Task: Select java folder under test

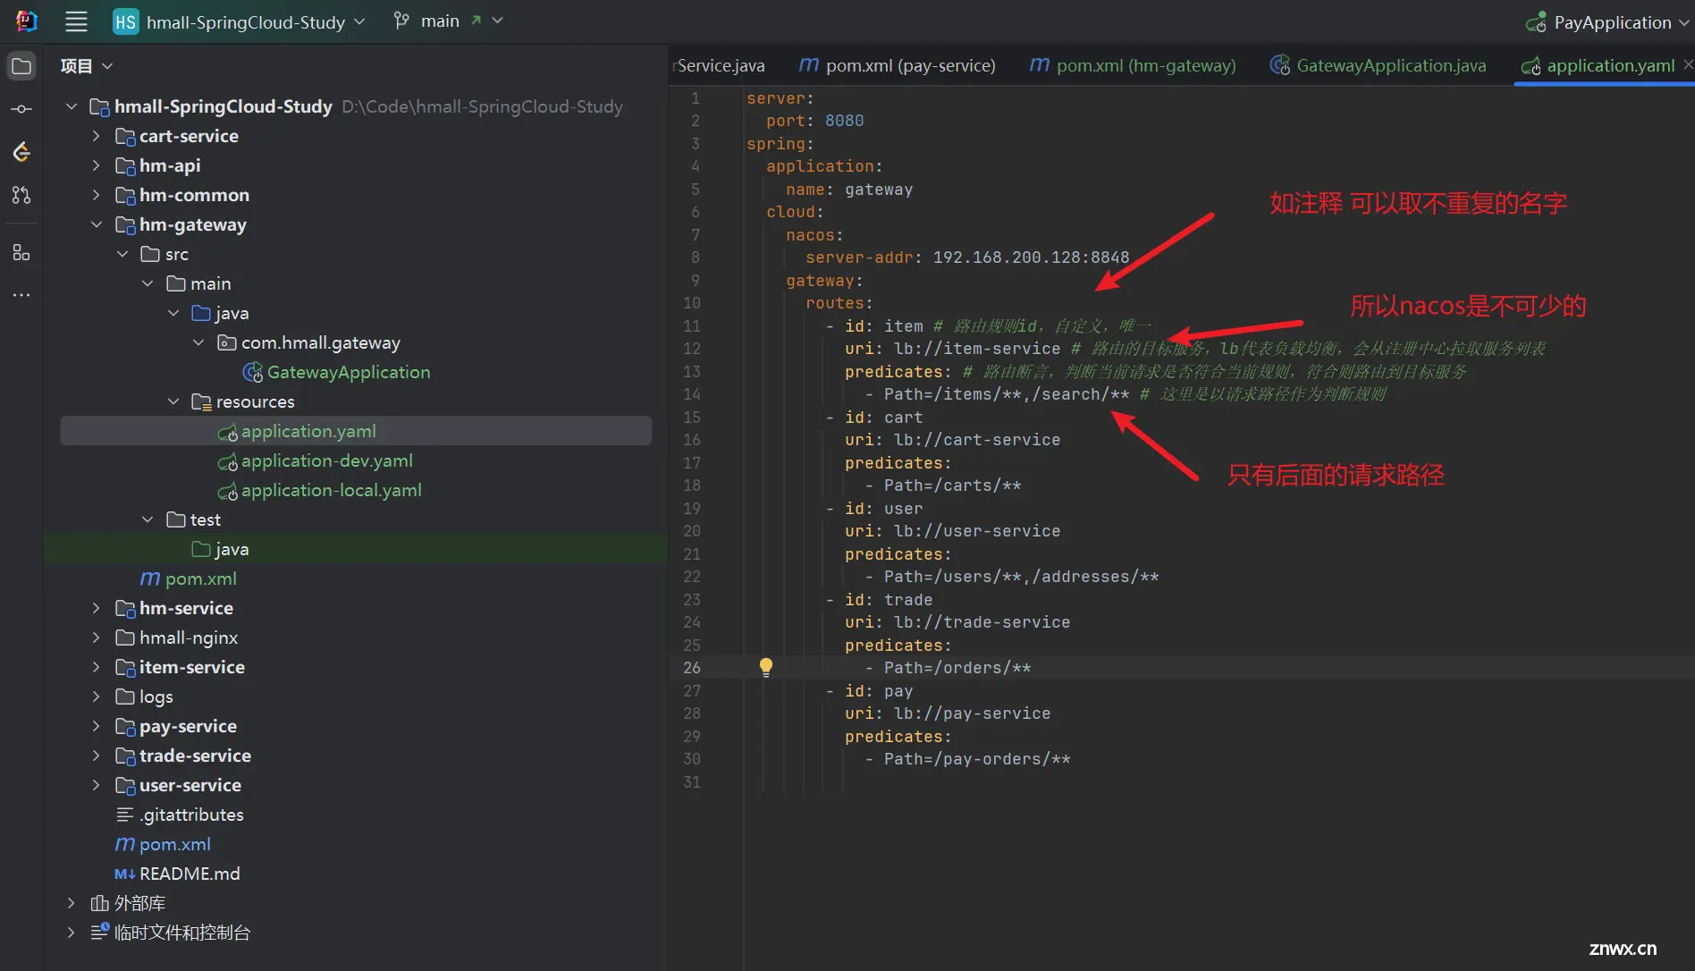Action: tap(232, 549)
